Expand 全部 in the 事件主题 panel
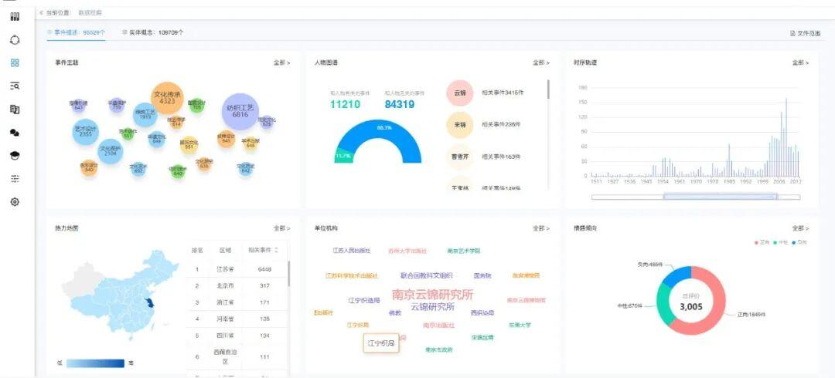 [x=281, y=62]
